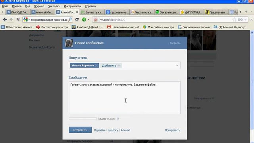Open the (1) Алексей Федорцо... bookmark
The width and height of the screenshot is (254, 143).
231,27
